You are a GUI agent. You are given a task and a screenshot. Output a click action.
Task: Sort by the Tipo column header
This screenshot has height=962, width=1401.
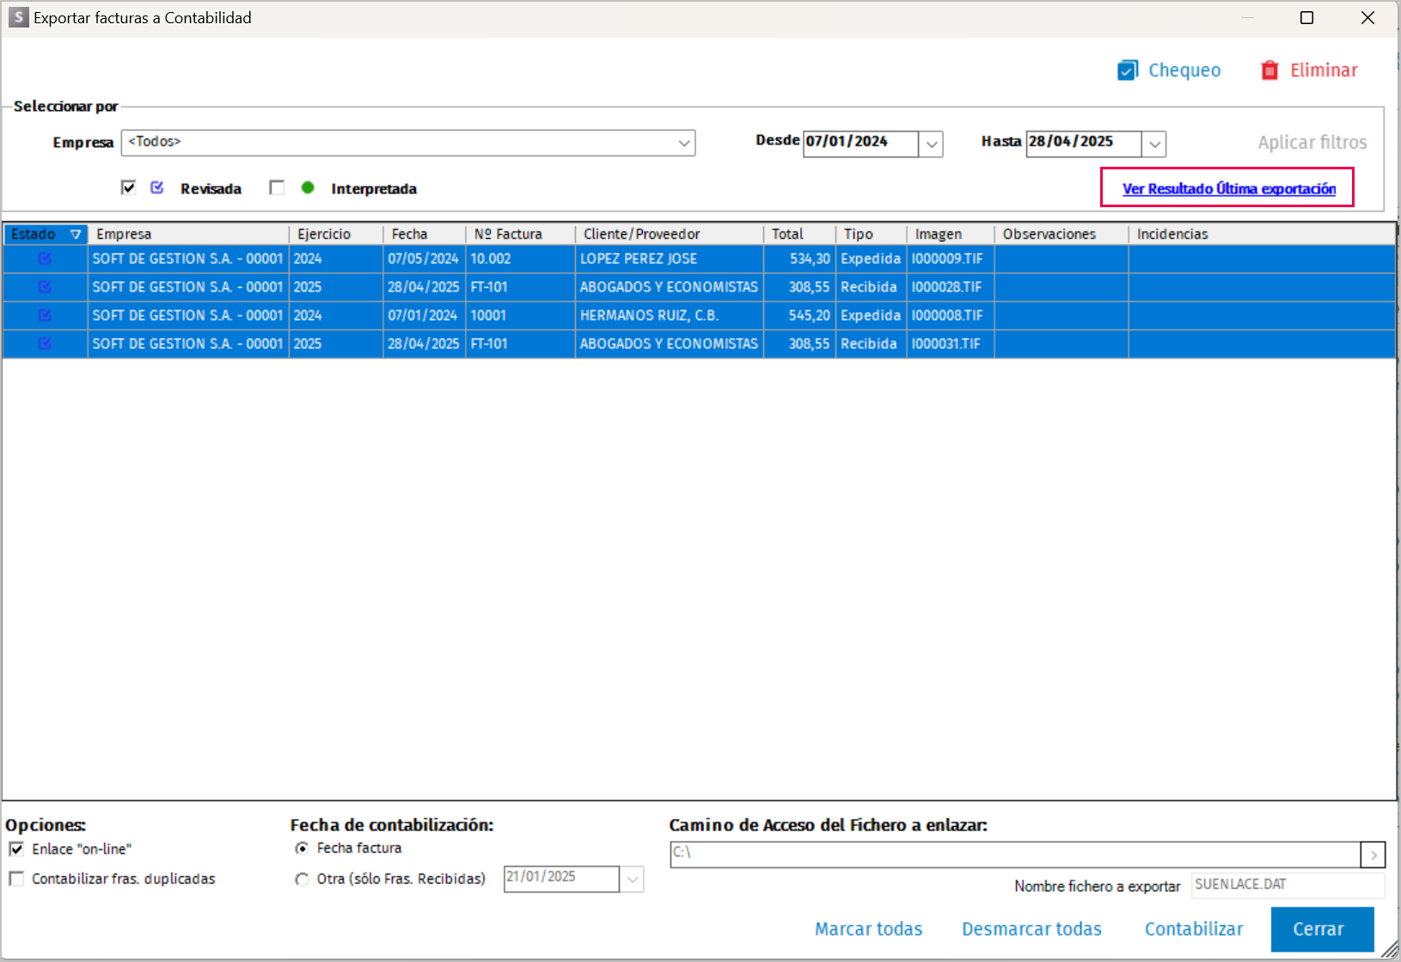(x=872, y=234)
